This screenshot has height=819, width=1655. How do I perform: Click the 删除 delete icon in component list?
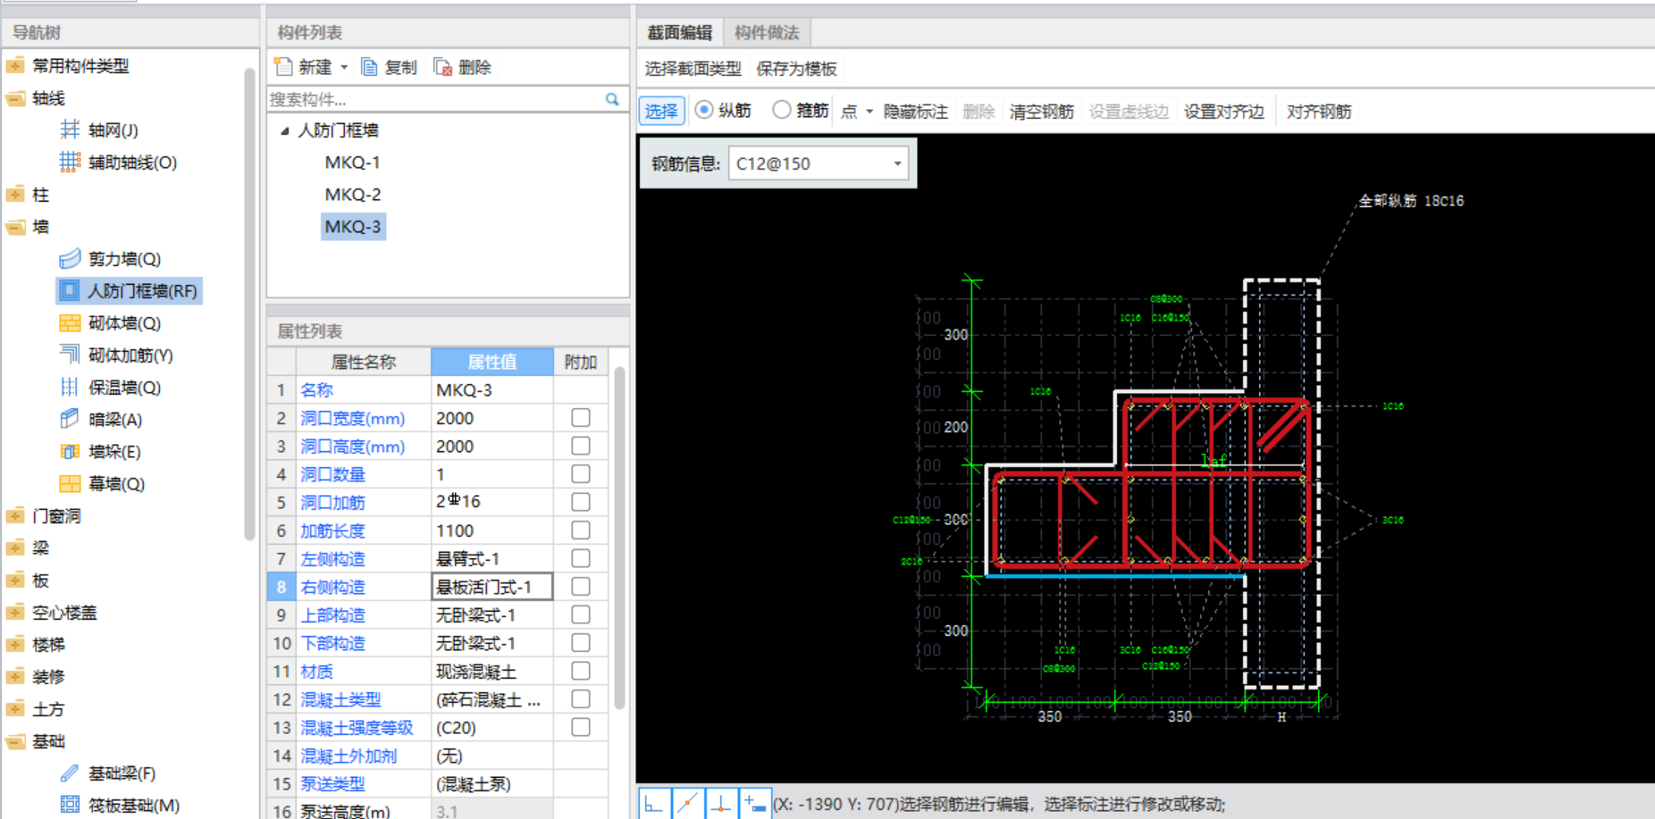[x=442, y=67]
